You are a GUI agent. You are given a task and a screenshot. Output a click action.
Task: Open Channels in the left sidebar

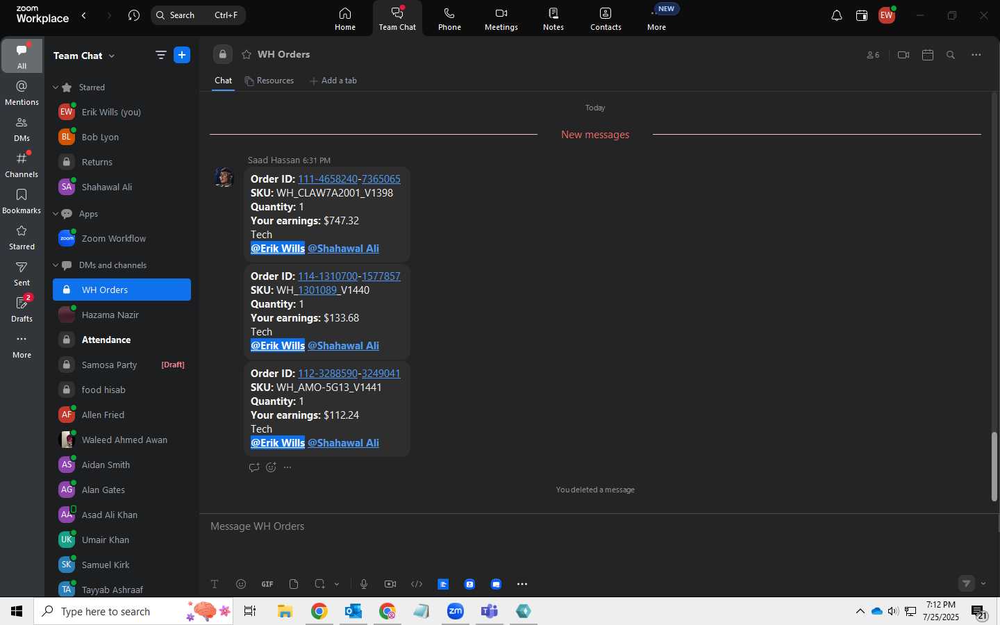(22, 165)
